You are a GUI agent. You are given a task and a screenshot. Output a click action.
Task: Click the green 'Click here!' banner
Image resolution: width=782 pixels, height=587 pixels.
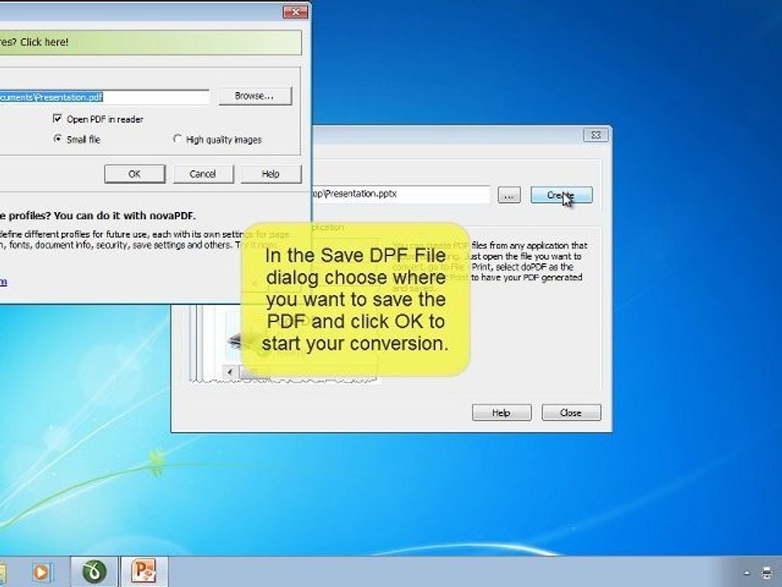click(x=151, y=42)
